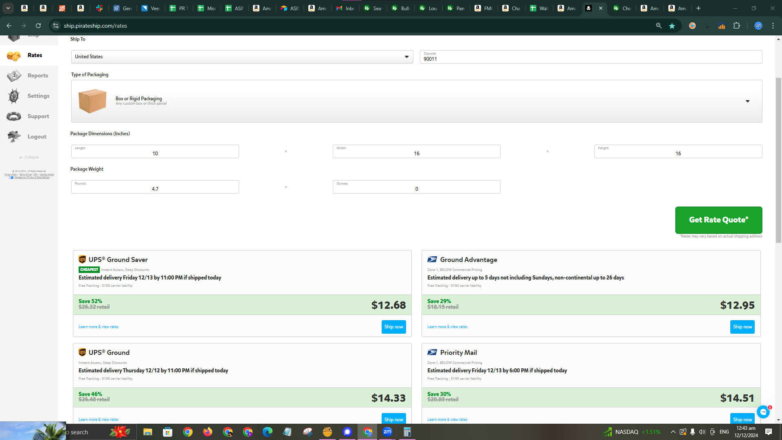782x440 pixels.
Task: Open Learn more link for Ground Advantage
Action: click(447, 327)
